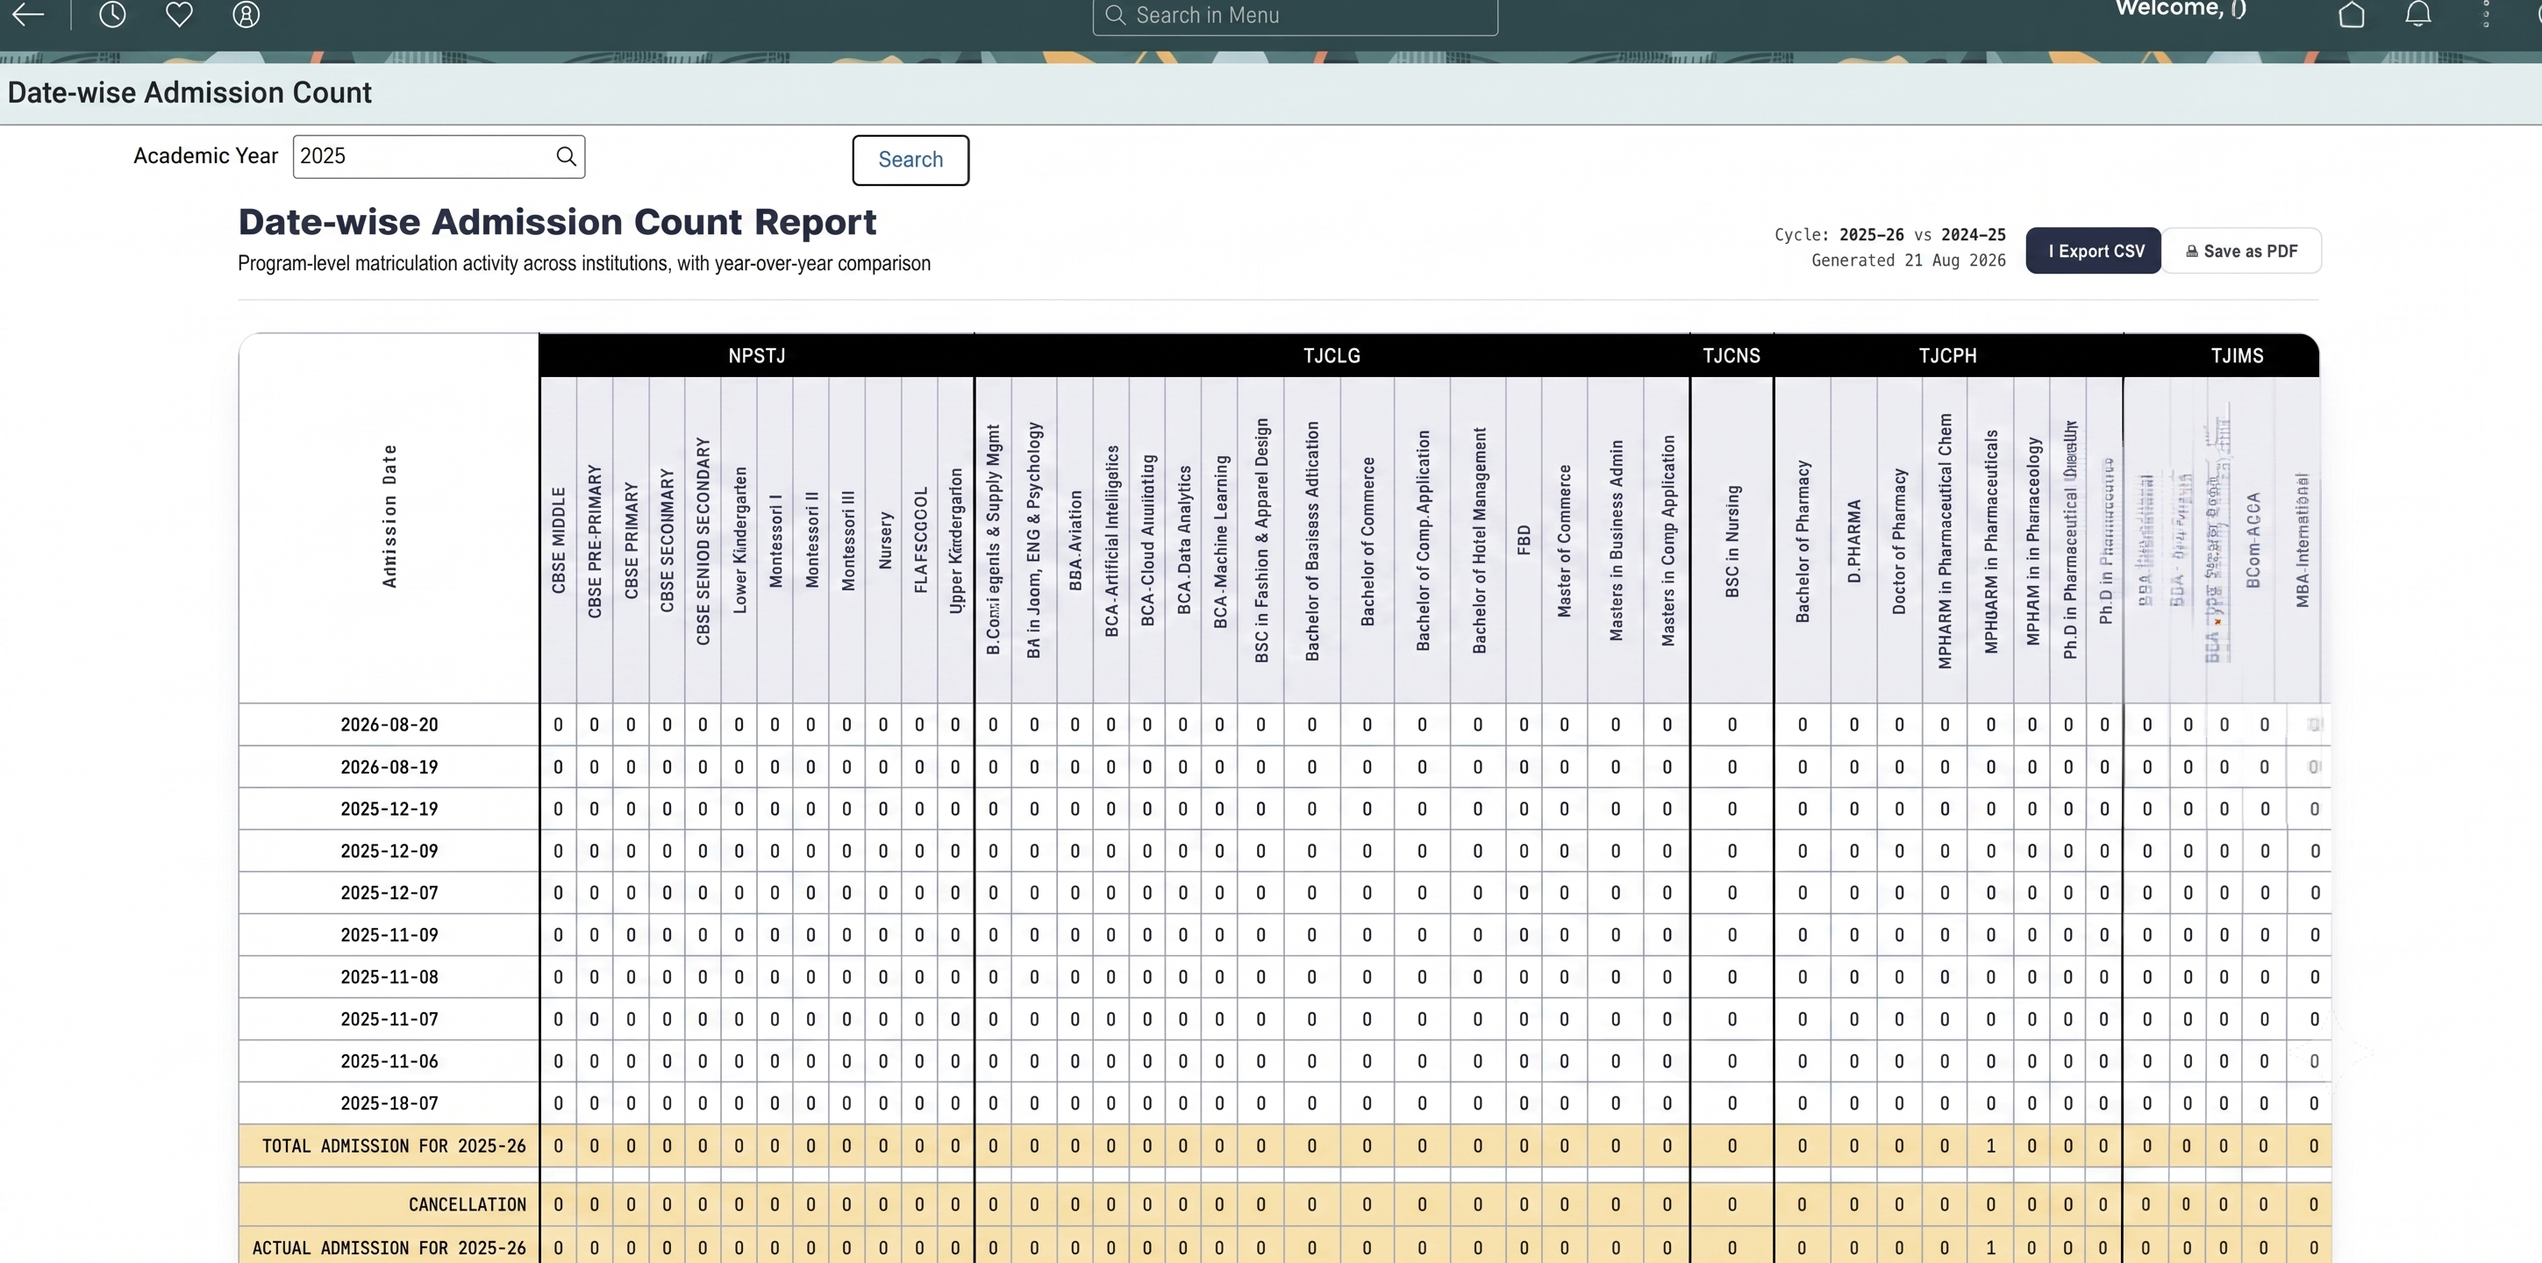Viewport: 2542px width, 1263px height.
Task: Select the NPSTJ institution header
Action: [x=757, y=355]
